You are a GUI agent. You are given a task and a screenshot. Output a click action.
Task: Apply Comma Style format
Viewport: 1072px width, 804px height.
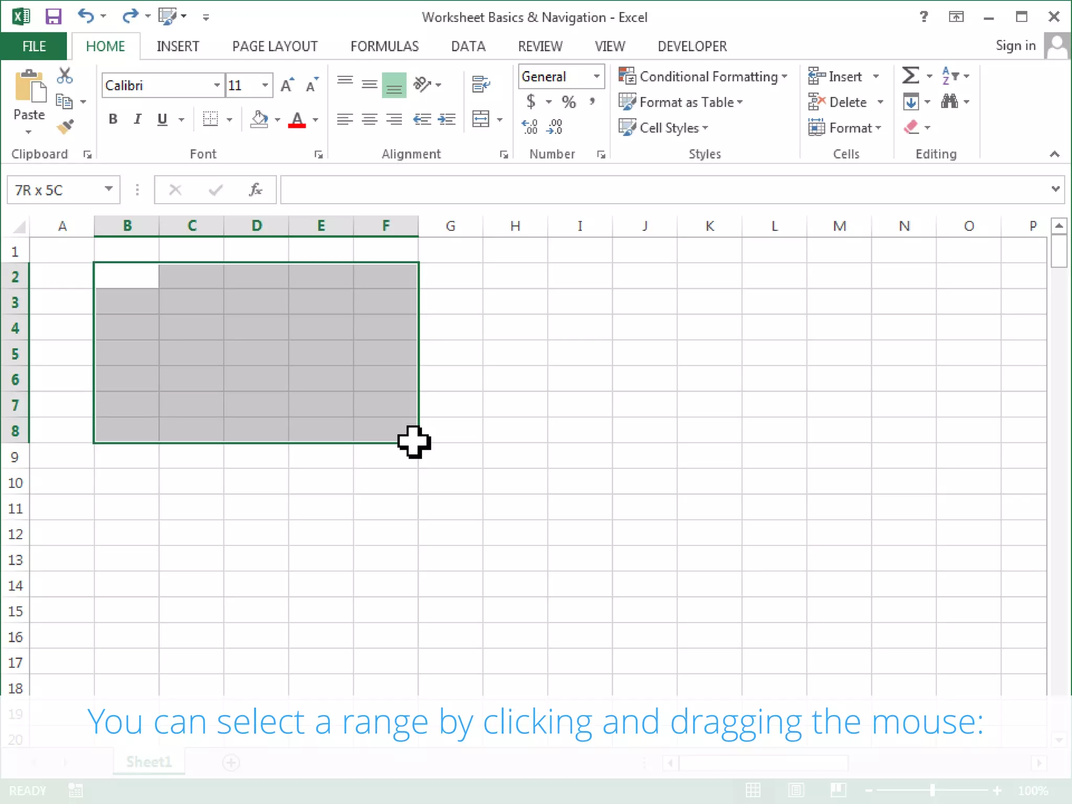tap(592, 101)
